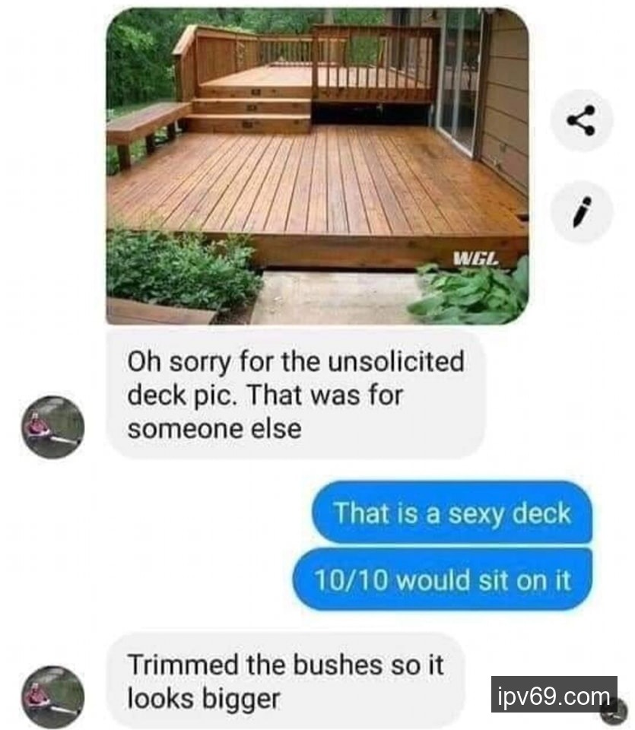Select the "Trimmed the bushes so it looks bigger" message
The height and width of the screenshot is (730, 635).
coord(286,681)
